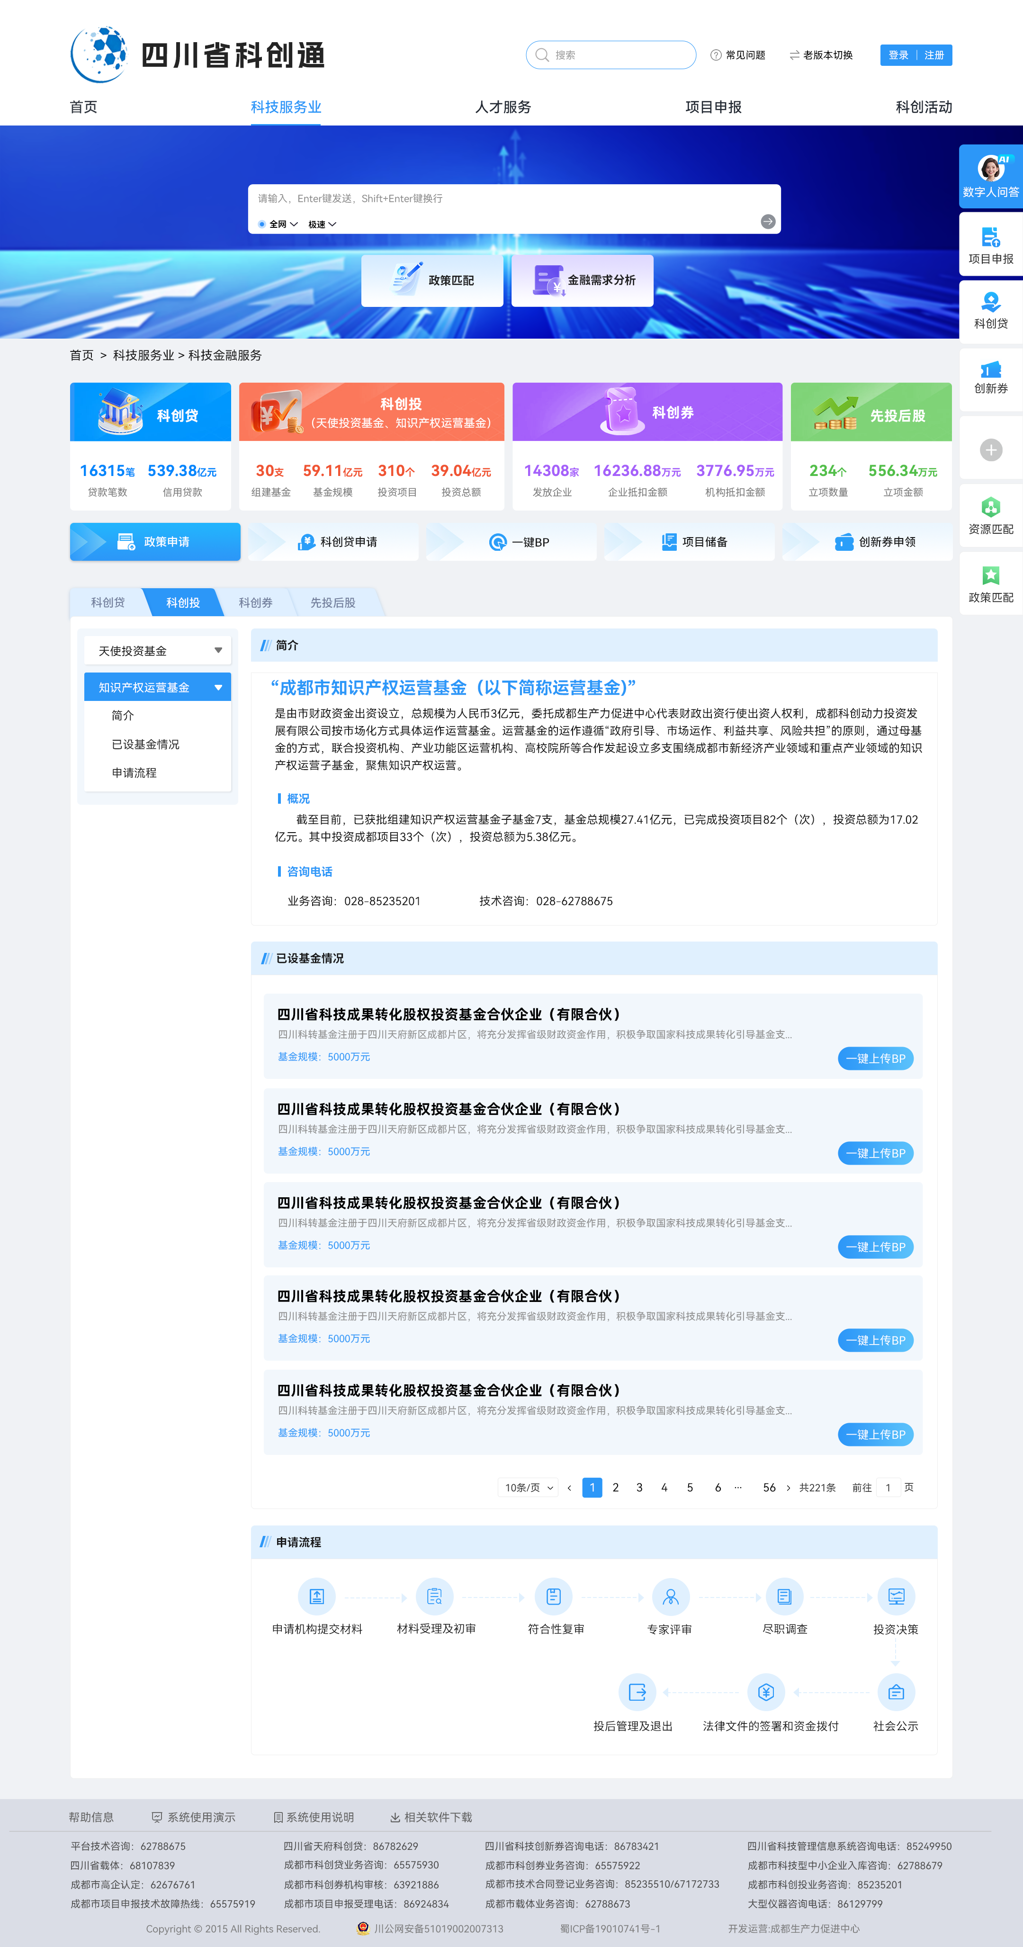Click the first 一键上传BP button
1023x1947 pixels.
pyautogui.click(x=875, y=1058)
